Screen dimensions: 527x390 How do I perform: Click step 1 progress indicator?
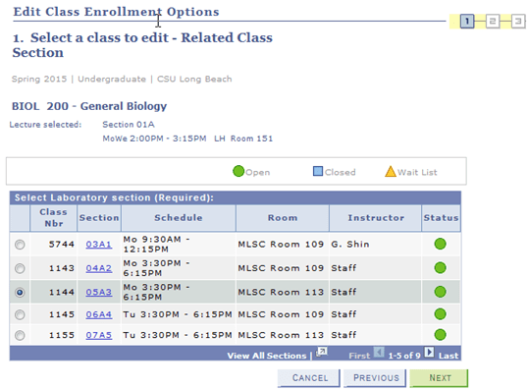click(467, 22)
